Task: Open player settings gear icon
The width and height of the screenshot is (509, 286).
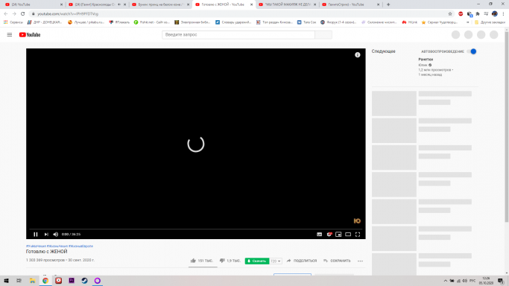Action: [329, 235]
